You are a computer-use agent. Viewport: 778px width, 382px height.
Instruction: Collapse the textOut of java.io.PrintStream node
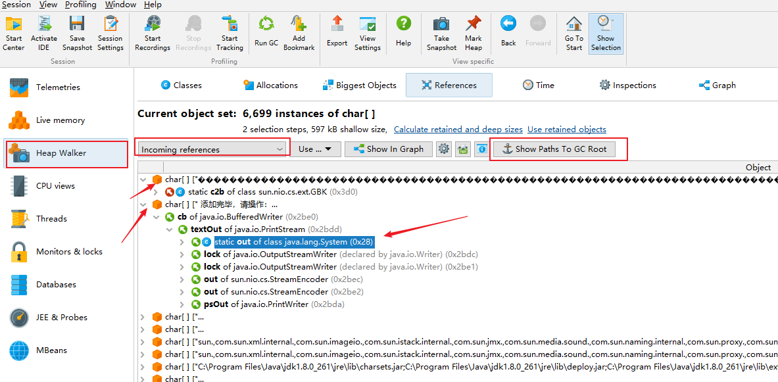coord(170,229)
